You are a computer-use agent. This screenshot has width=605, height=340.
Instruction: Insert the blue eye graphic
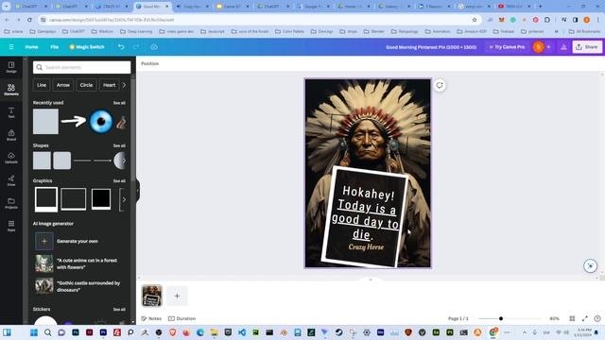pyautogui.click(x=101, y=122)
